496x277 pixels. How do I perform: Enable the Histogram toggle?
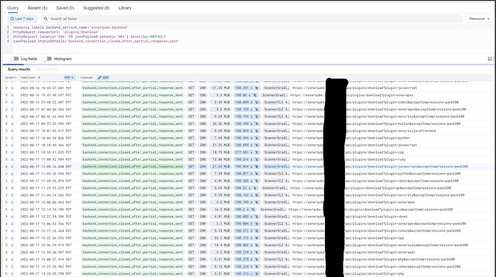click(x=47, y=59)
